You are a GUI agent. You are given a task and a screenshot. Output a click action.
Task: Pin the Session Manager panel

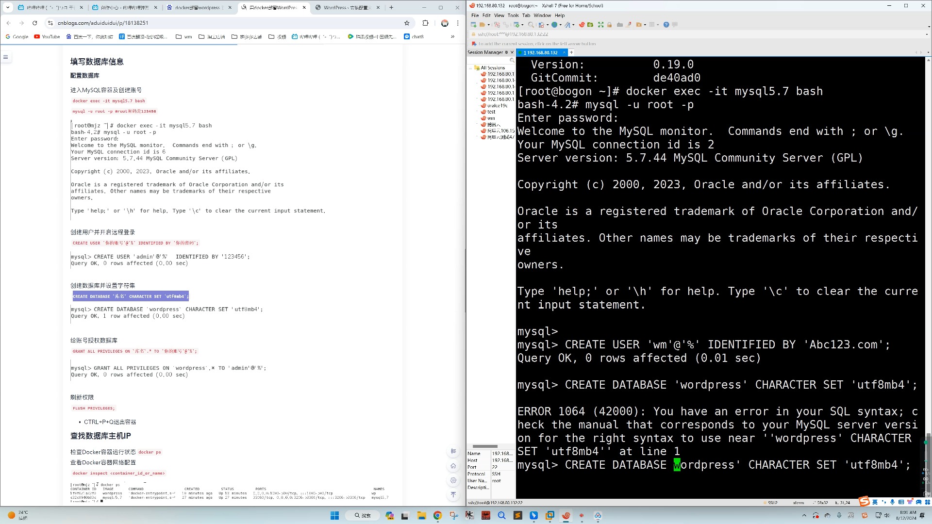[x=506, y=52]
